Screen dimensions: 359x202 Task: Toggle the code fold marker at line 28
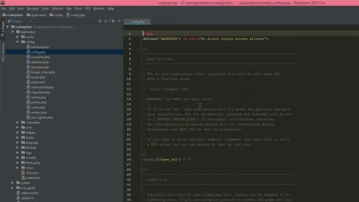(x=141, y=169)
